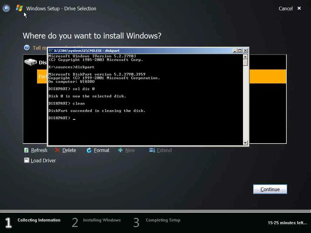This screenshot has width=311, height=233.
Task: Click the New partition plus icon
Action: [120, 150]
